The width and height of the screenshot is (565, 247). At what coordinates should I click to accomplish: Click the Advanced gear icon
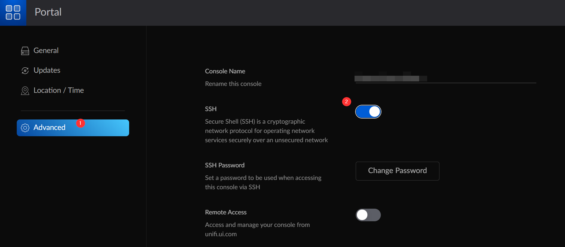25,128
